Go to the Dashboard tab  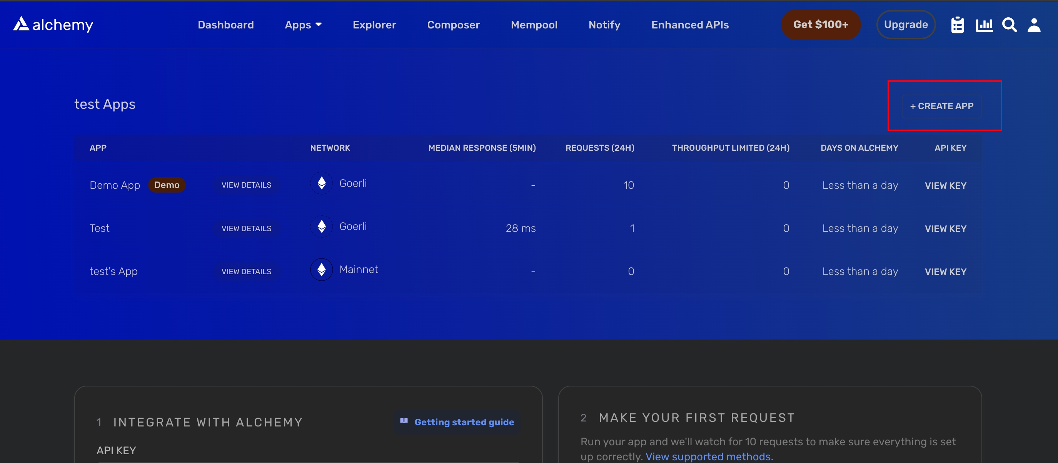click(x=225, y=25)
